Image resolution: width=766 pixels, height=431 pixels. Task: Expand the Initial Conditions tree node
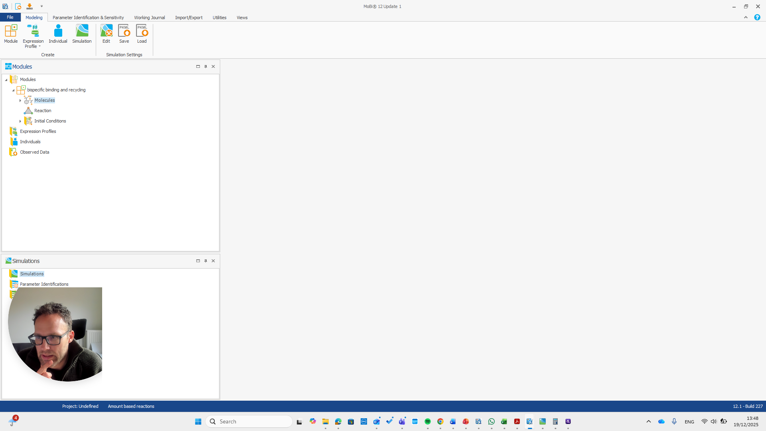click(x=20, y=121)
